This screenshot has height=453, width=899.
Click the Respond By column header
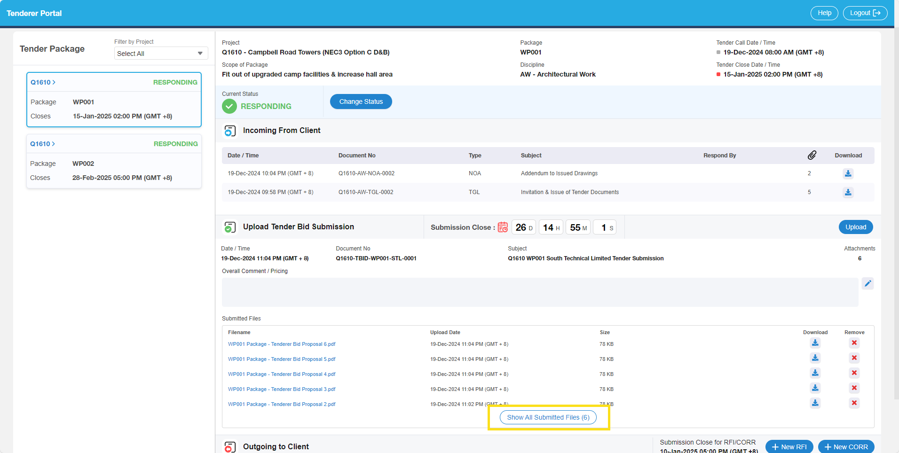[x=719, y=156]
